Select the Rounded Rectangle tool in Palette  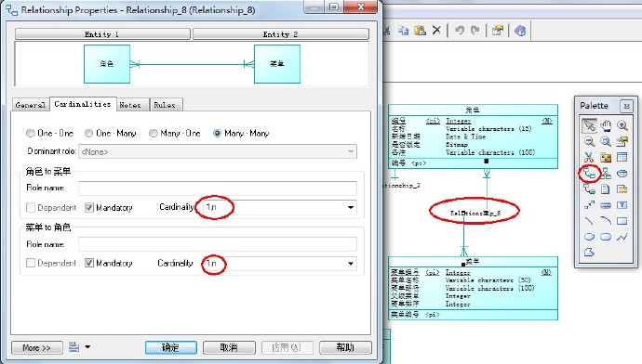[606, 237]
